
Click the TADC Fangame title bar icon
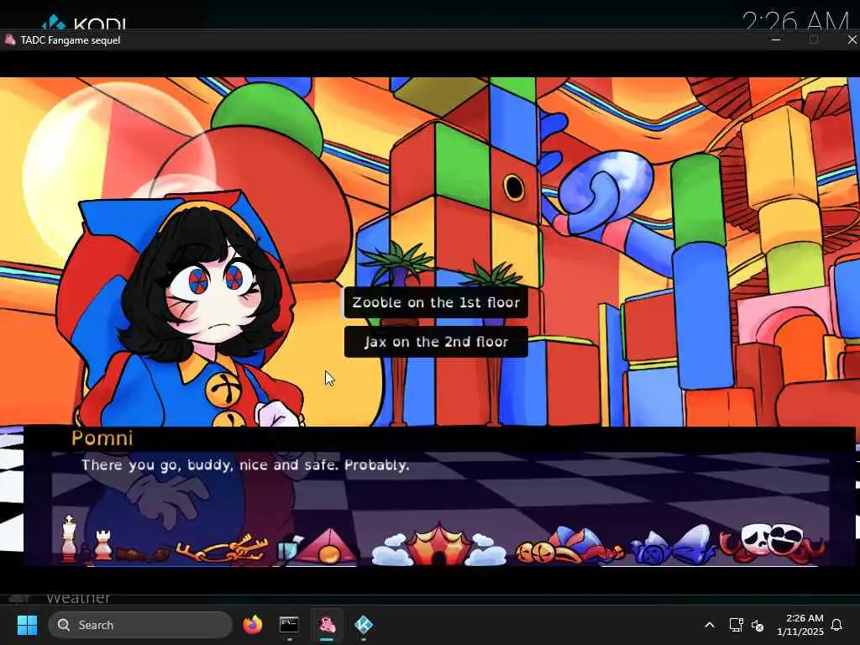pos(9,39)
